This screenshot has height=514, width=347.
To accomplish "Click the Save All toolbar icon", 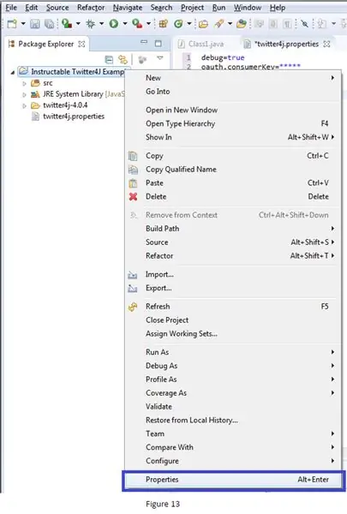I will coord(49,24).
